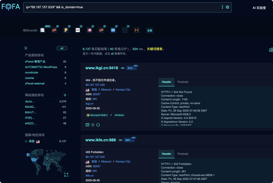Select the cPanel favicon with badge 2

tap(101, 30)
